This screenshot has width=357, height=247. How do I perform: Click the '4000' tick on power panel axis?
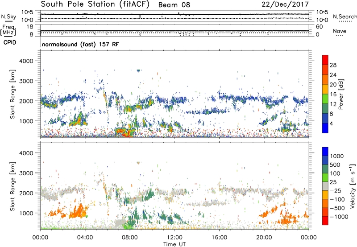[26, 61]
